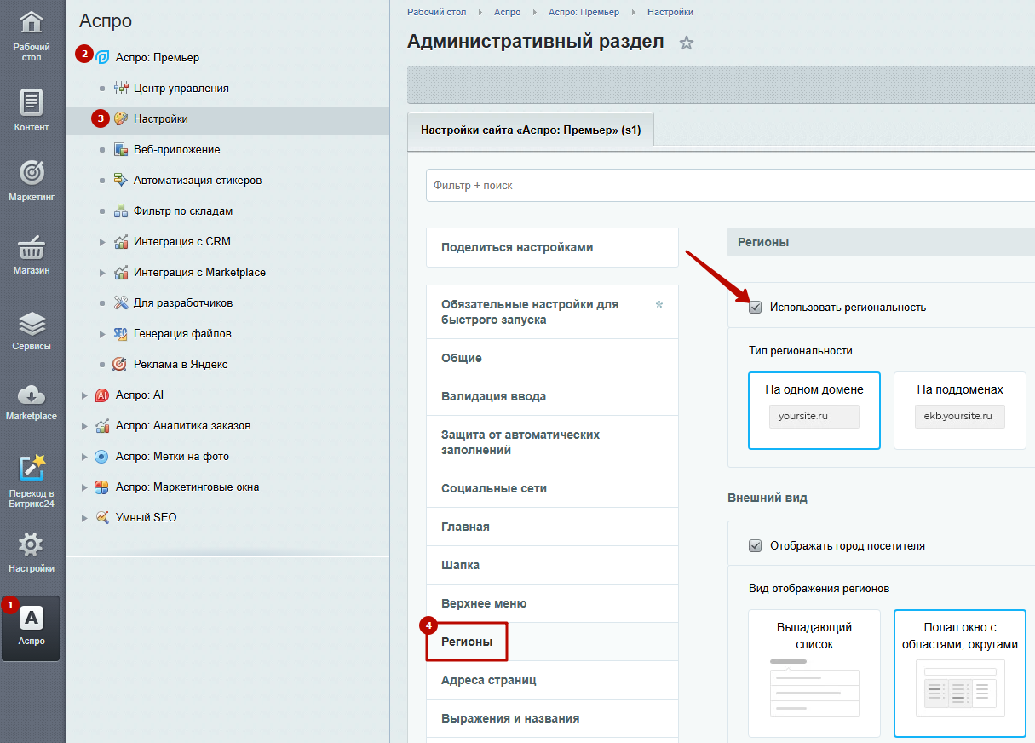Open the Настройки gear icon in sidebar
This screenshot has width=1035, height=743.
(x=32, y=544)
